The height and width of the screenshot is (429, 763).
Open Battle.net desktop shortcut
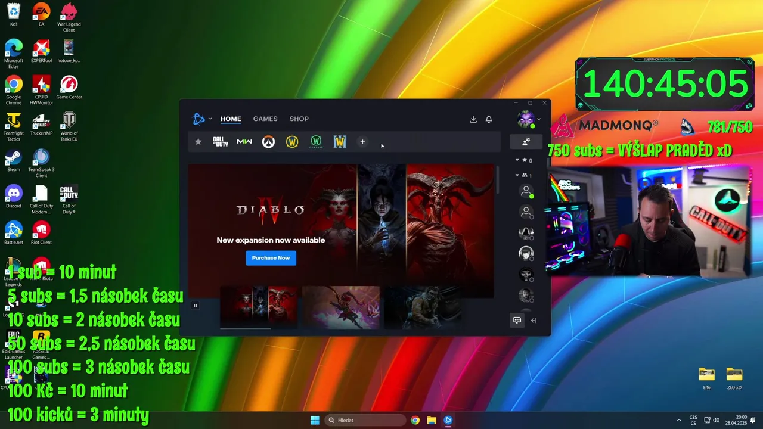14,233
